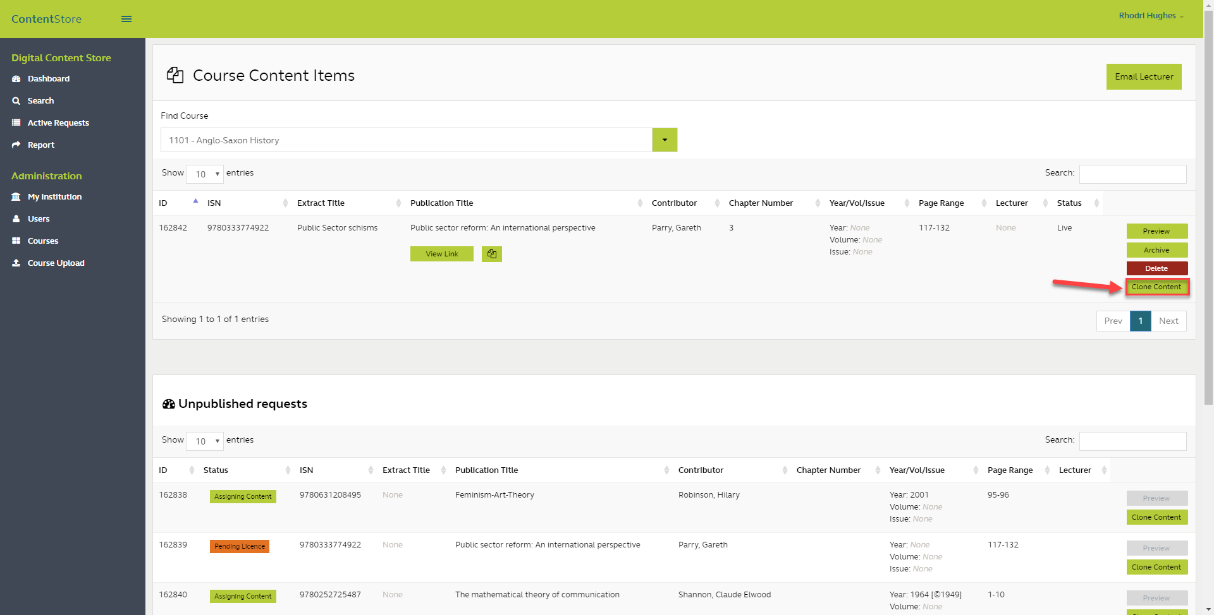
Task: Open Courses in Administration section
Action: pyautogui.click(x=42, y=241)
